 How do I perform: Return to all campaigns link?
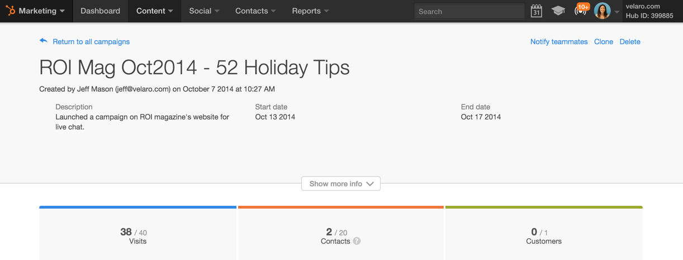tap(91, 41)
